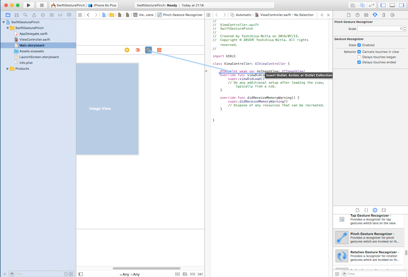The width and height of the screenshot is (408, 277).
Task: Toggle the Enabled state checkbox
Action: coord(359,45)
